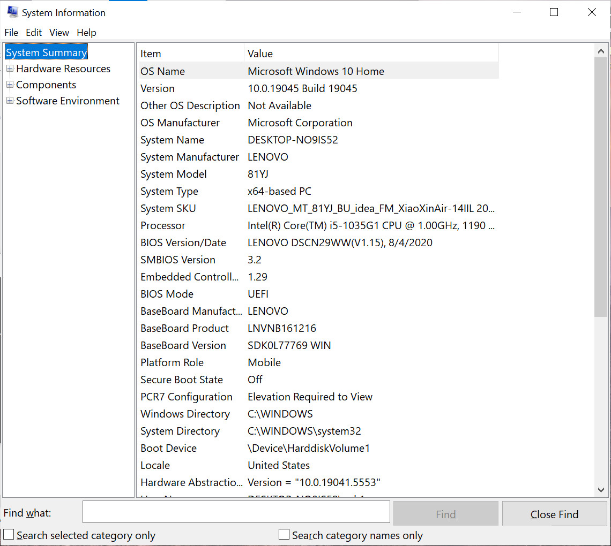The height and width of the screenshot is (546, 611).
Task: Select the Embedded Controller row
Action: (319, 277)
